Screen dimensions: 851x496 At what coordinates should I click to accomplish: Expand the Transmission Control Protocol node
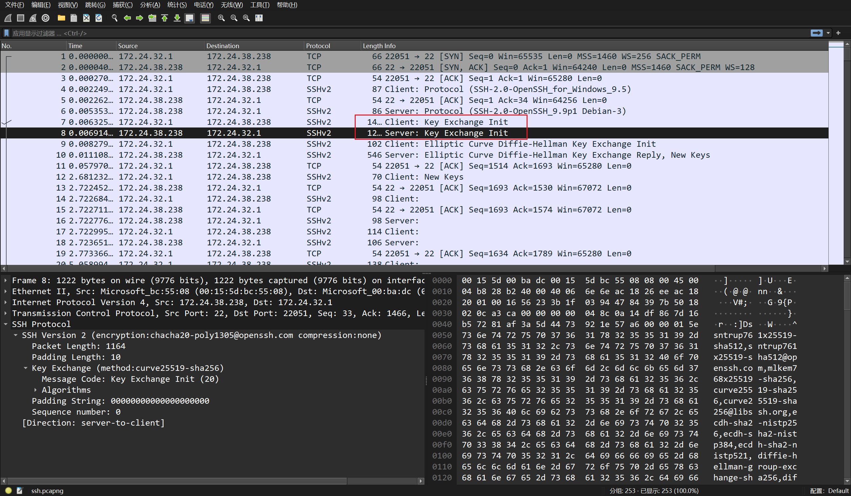[x=6, y=313]
